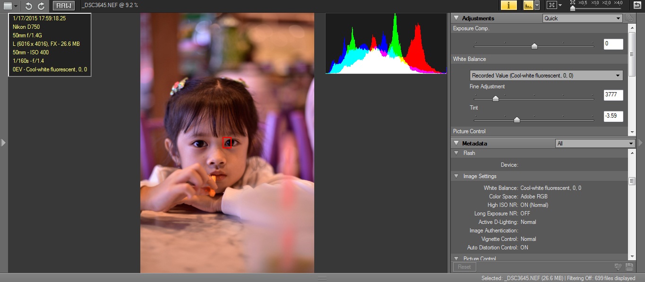The height and width of the screenshot is (282, 645).
Task: Toggle the histogram display button
Action: pos(528,5)
